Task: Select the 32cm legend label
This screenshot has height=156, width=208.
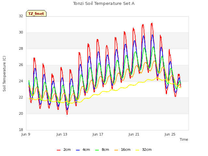Action: tap(147, 149)
